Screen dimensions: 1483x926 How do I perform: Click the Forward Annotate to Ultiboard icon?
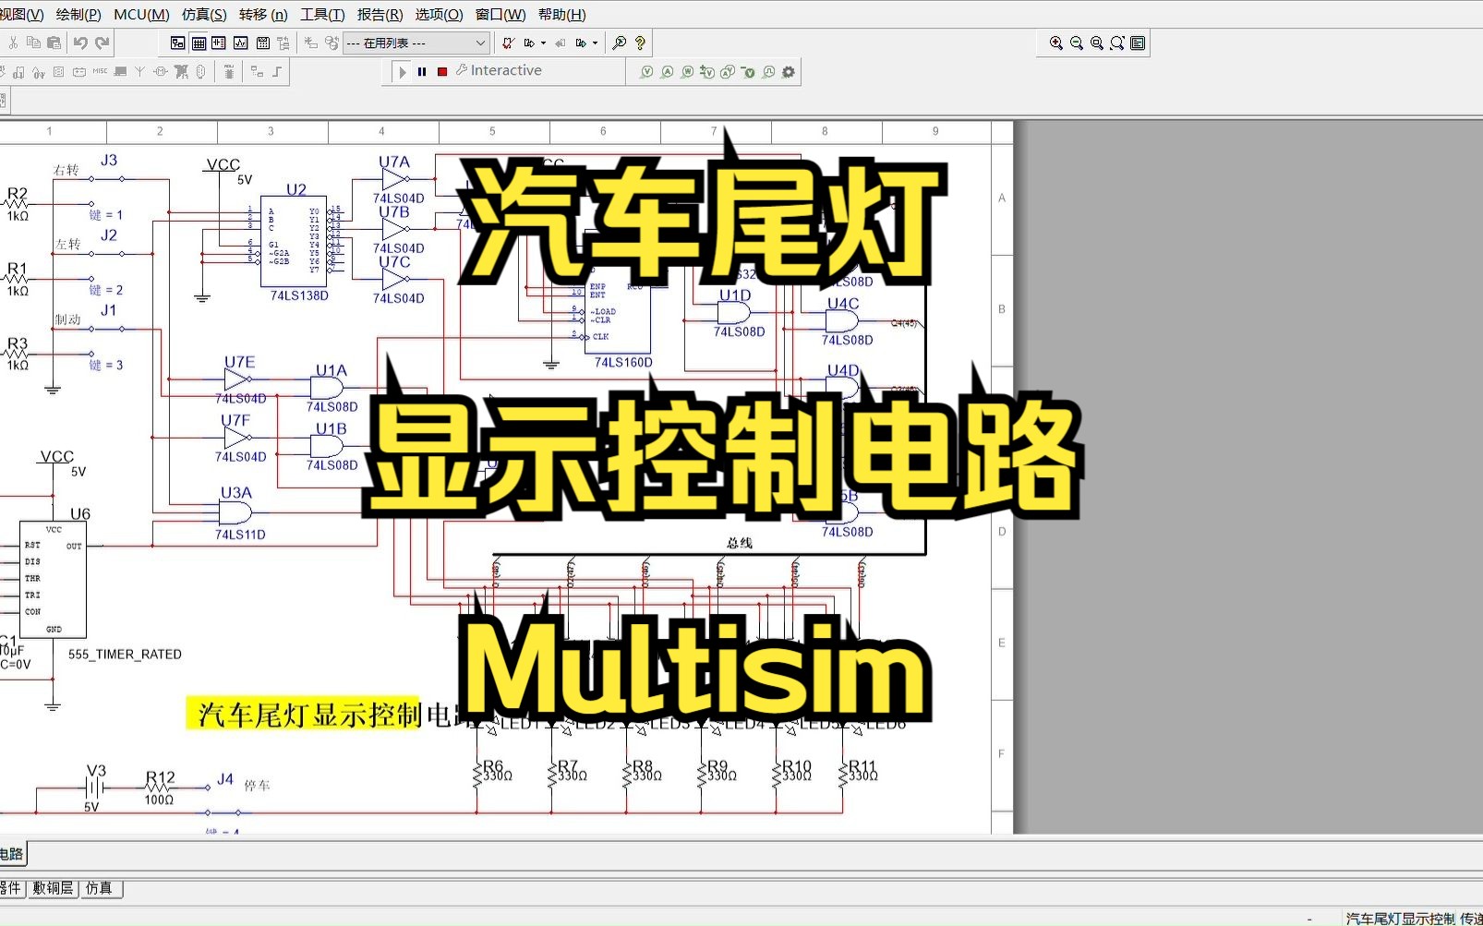(x=581, y=42)
